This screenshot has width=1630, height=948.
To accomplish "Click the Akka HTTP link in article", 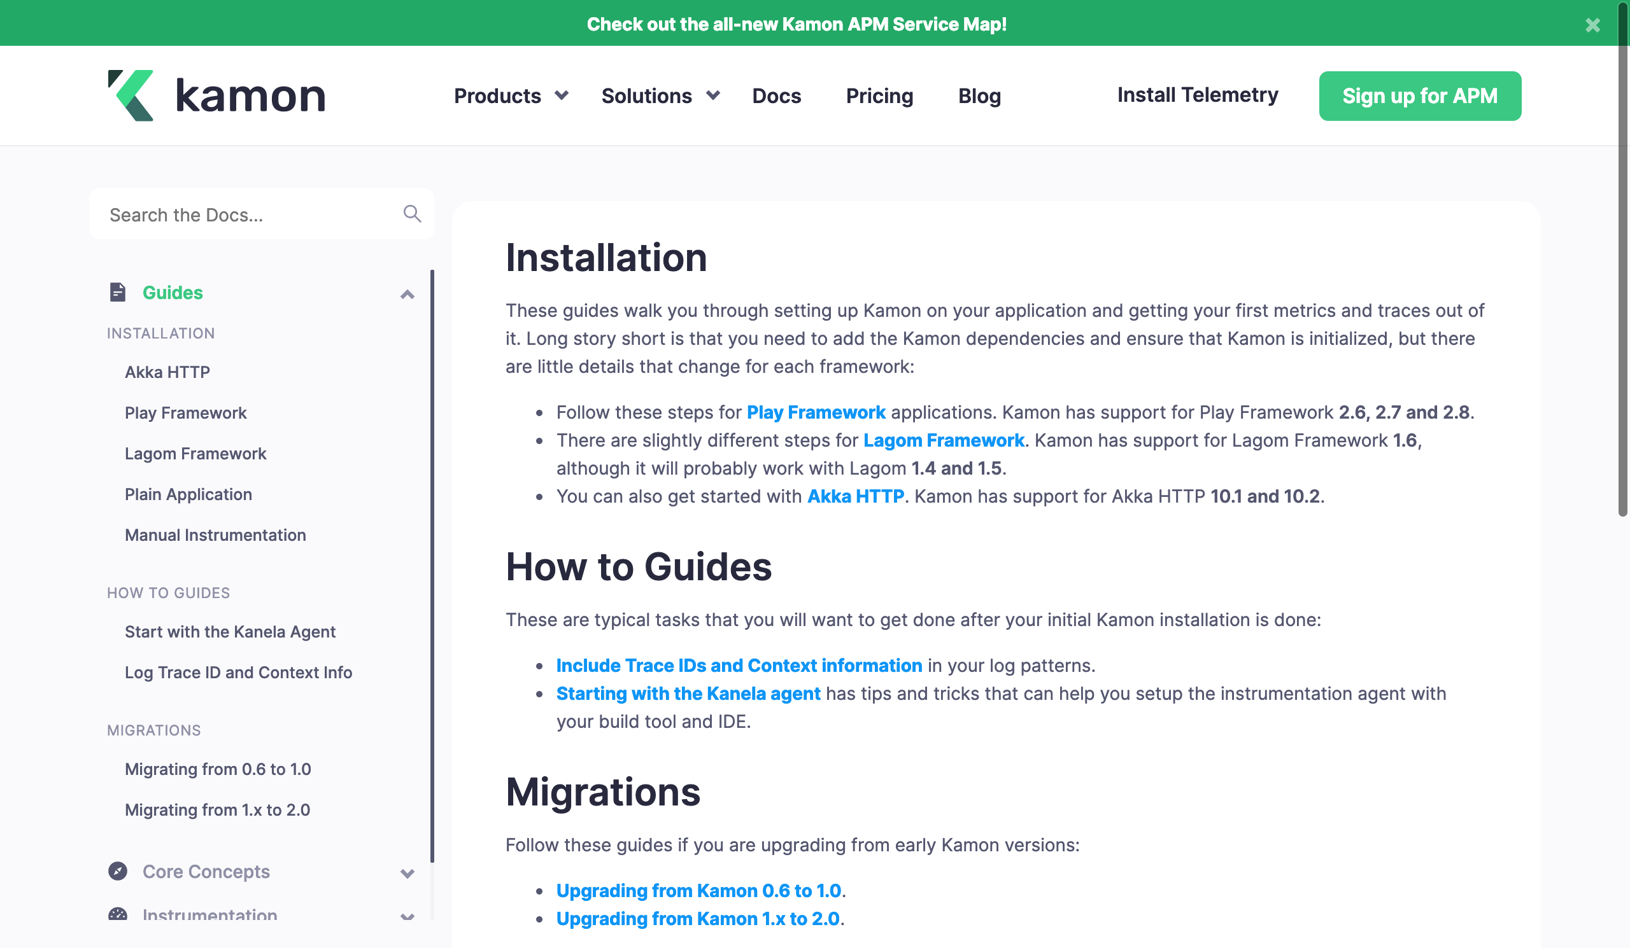I will 856,496.
